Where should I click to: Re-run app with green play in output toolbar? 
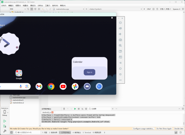pos(75,109)
